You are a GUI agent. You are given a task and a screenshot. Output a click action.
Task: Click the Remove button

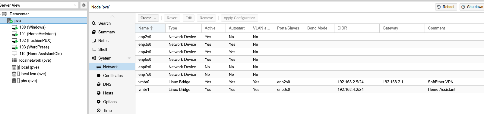coord(206,18)
